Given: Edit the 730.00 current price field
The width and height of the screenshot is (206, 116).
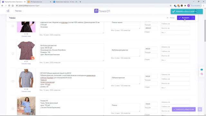Looking at the screenshot, I should pyautogui.click(x=151, y=104).
